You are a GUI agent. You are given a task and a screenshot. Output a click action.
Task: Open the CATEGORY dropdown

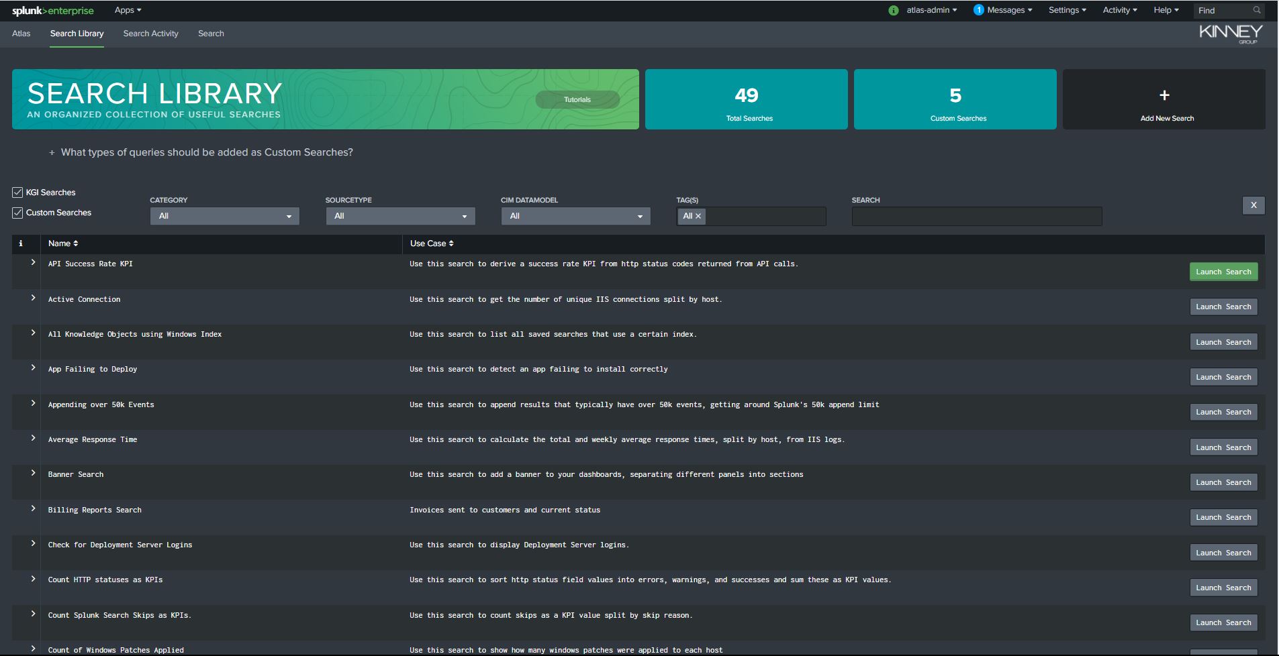pos(224,216)
